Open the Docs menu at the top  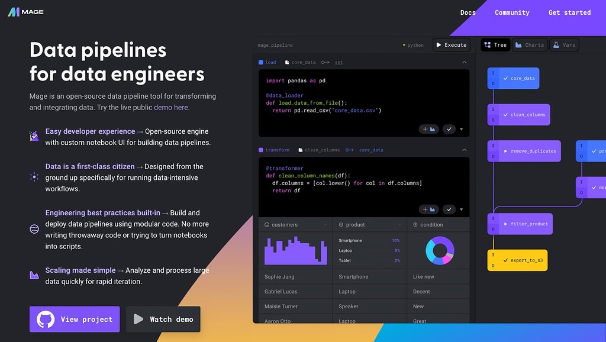[468, 12]
